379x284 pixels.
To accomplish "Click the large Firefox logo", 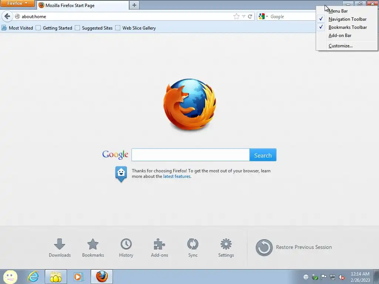I will click(x=189, y=104).
